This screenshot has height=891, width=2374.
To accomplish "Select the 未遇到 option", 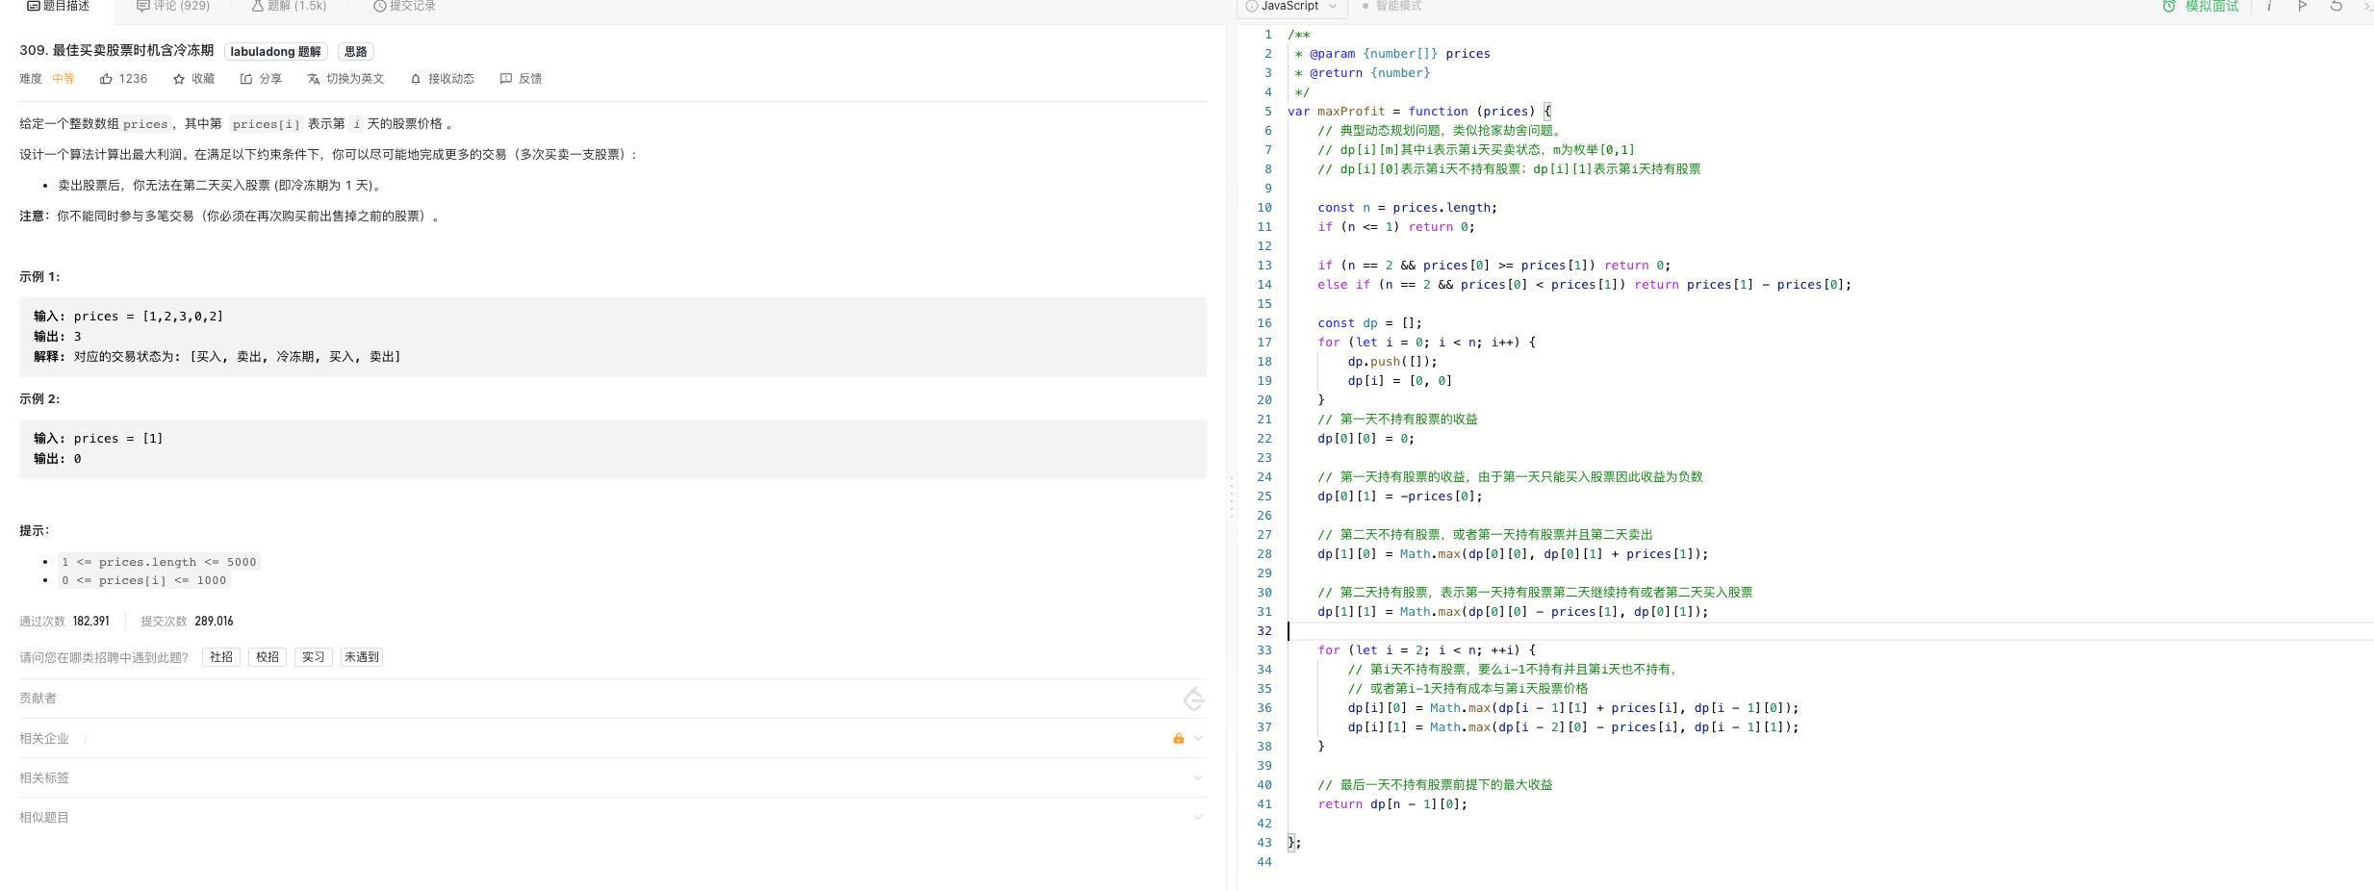I will [362, 657].
